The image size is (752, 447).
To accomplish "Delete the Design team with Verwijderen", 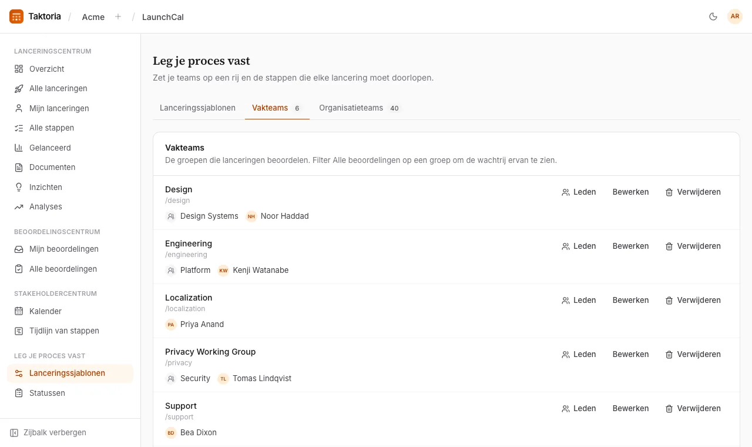I will point(693,192).
